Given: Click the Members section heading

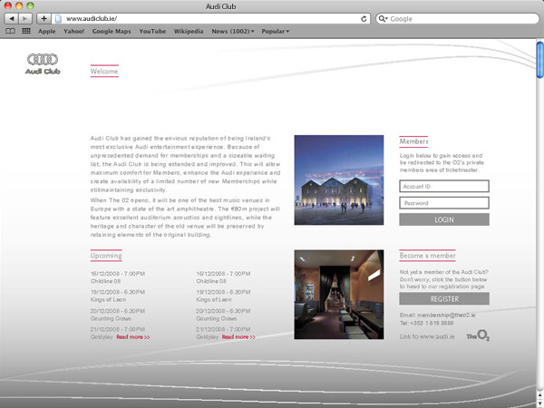Looking at the screenshot, I should 413,141.
